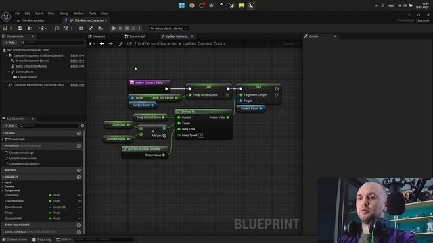Open the Edit menu
This screenshot has height=243, width=433.
[27, 13]
